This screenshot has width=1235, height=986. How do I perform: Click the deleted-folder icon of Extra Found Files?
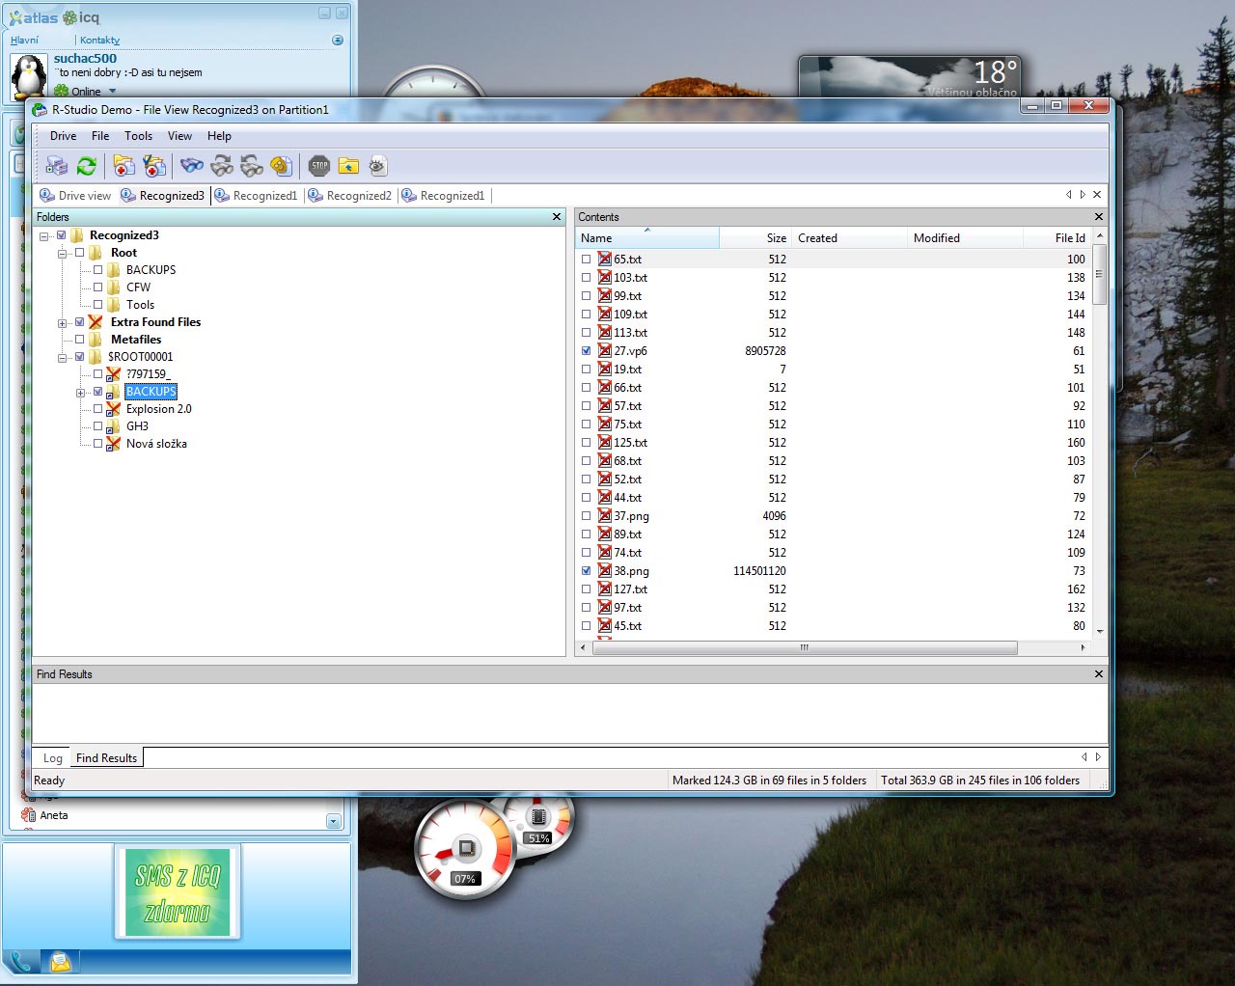pos(96,322)
